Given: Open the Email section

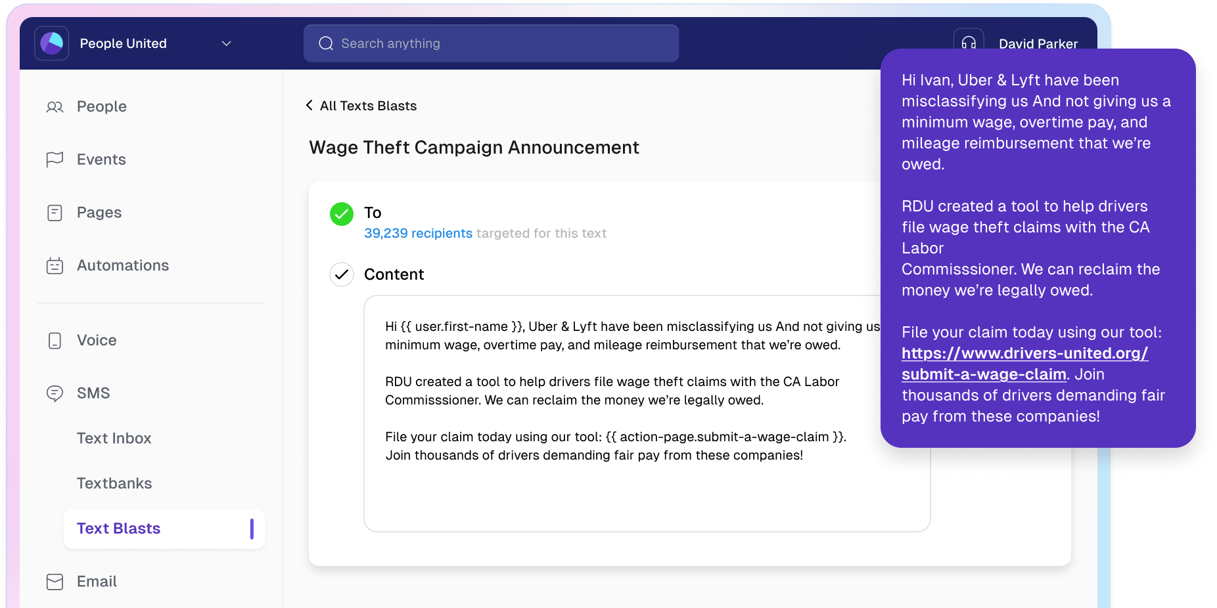Looking at the screenshot, I should click(x=97, y=581).
